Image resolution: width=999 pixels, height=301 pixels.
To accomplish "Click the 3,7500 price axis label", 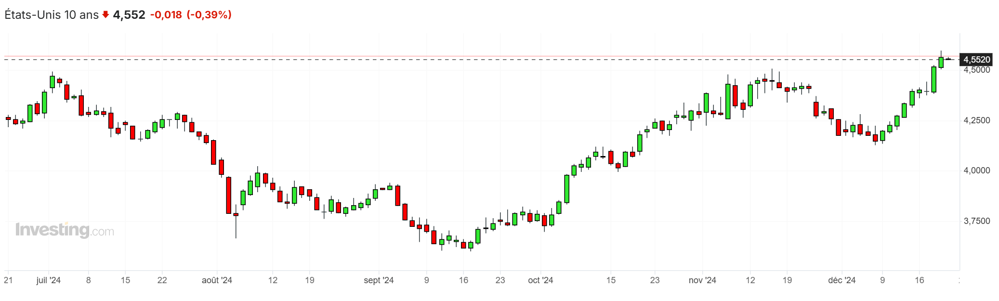I will point(976,221).
